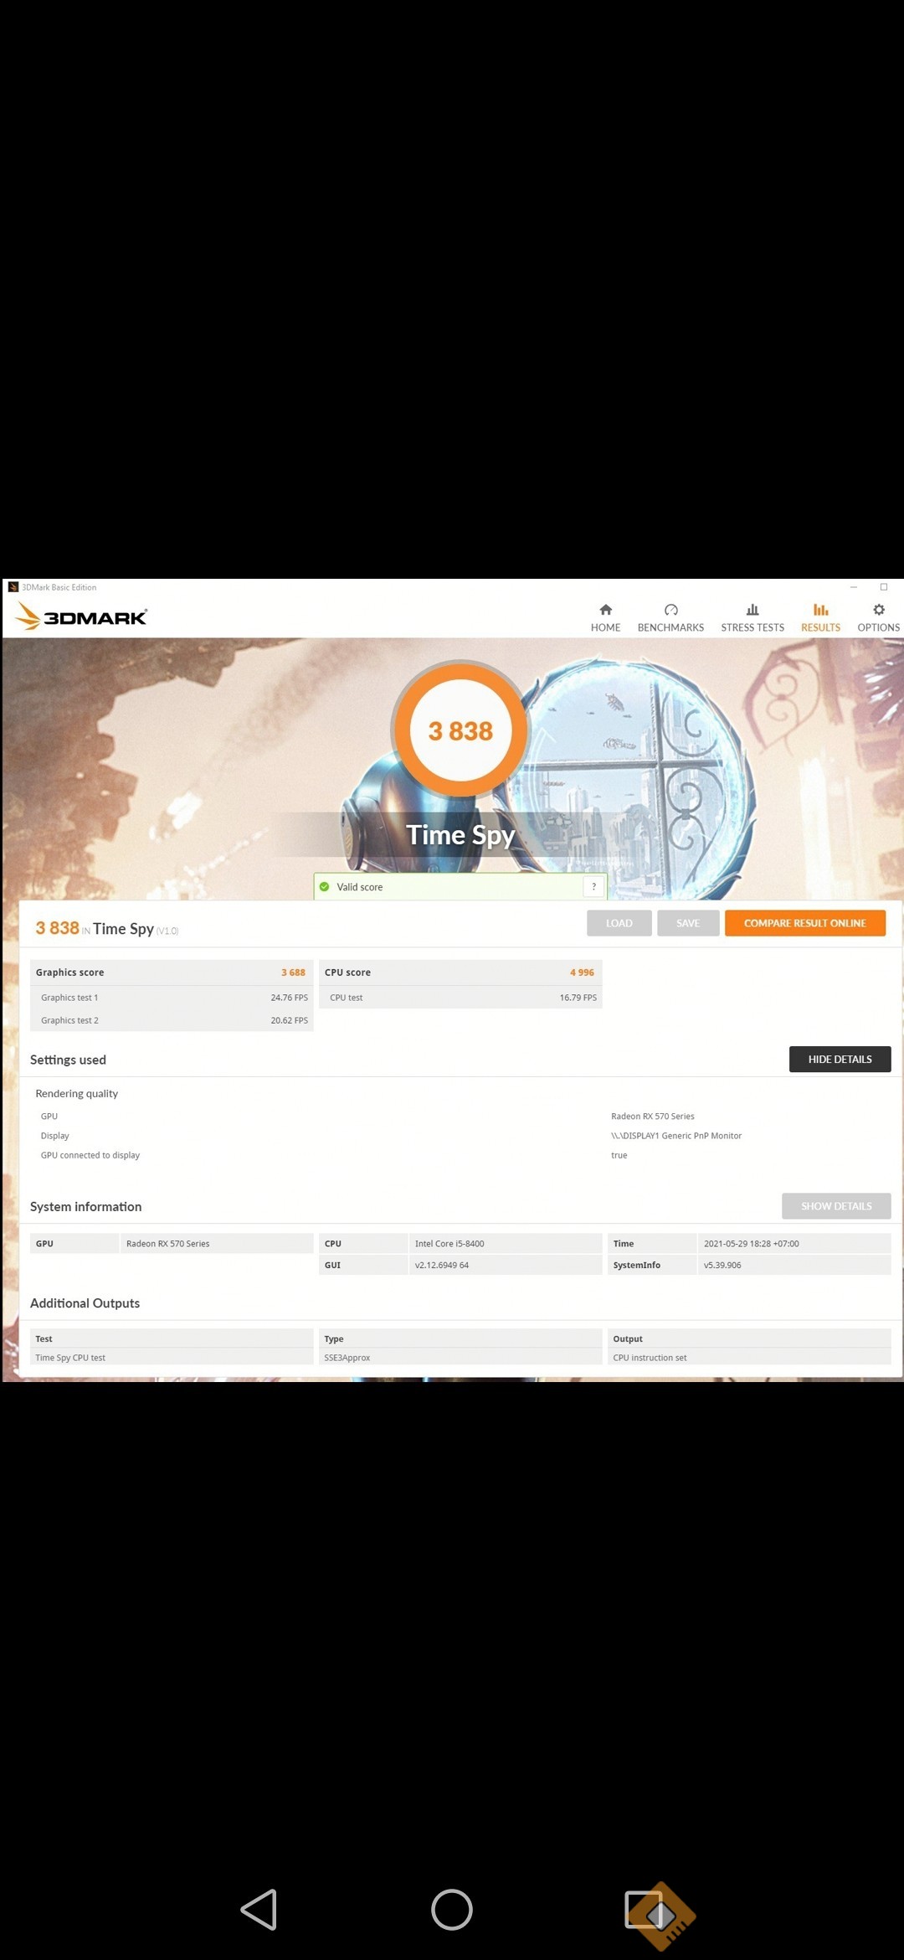Click the CPU test 16.79 FPS row

(x=460, y=998)
